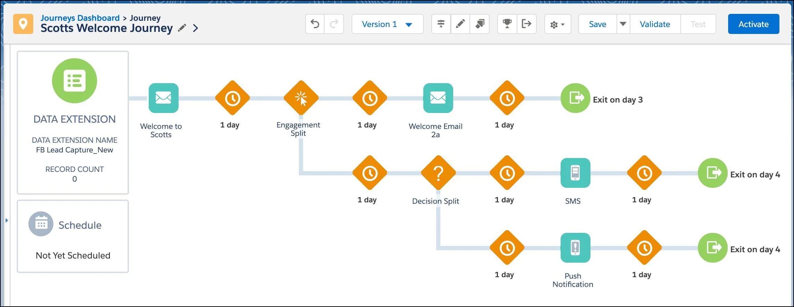Open the gear settings dropdown
This screenshot has width=794, height=307.
click(558, 24)
